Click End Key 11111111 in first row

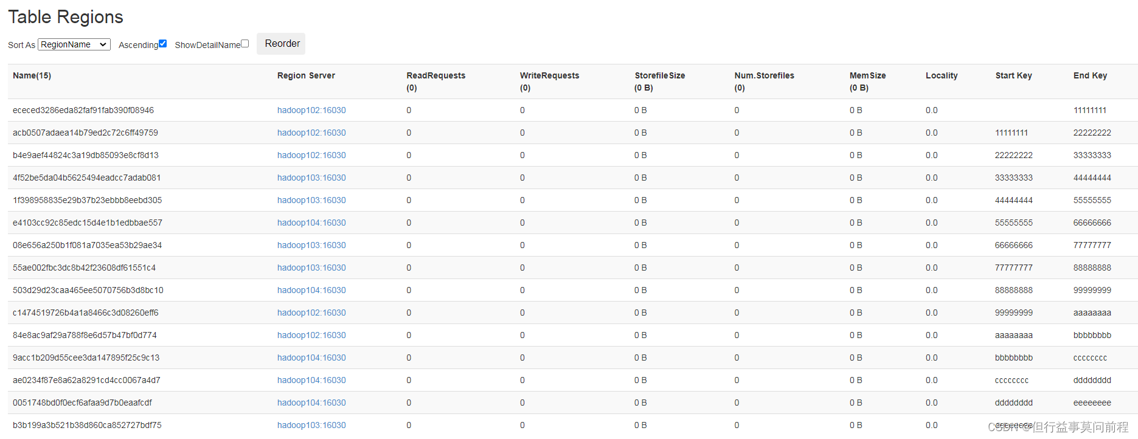coord(1090,110)
